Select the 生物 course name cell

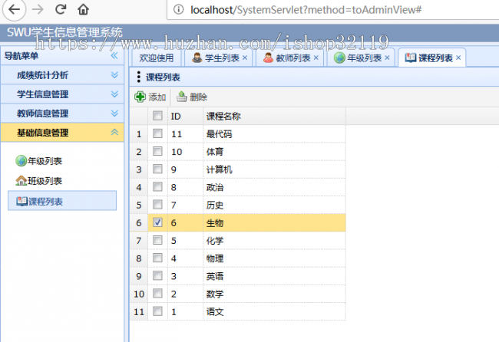[x=274, y=223]
